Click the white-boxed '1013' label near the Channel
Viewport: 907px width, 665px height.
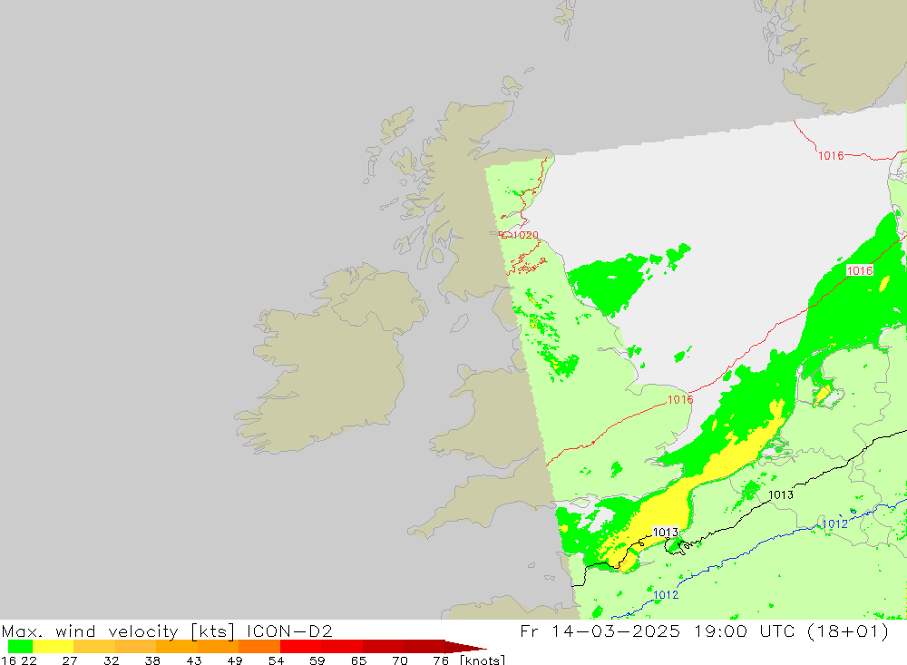click(x=665, y=532)
